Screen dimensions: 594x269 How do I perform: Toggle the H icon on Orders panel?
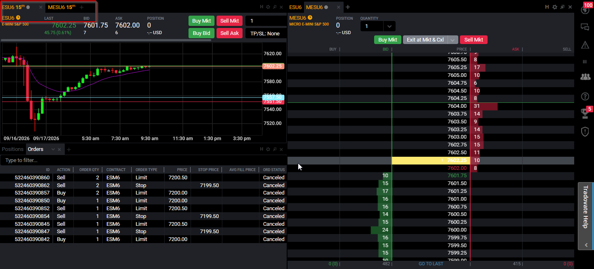pos(262,149)
